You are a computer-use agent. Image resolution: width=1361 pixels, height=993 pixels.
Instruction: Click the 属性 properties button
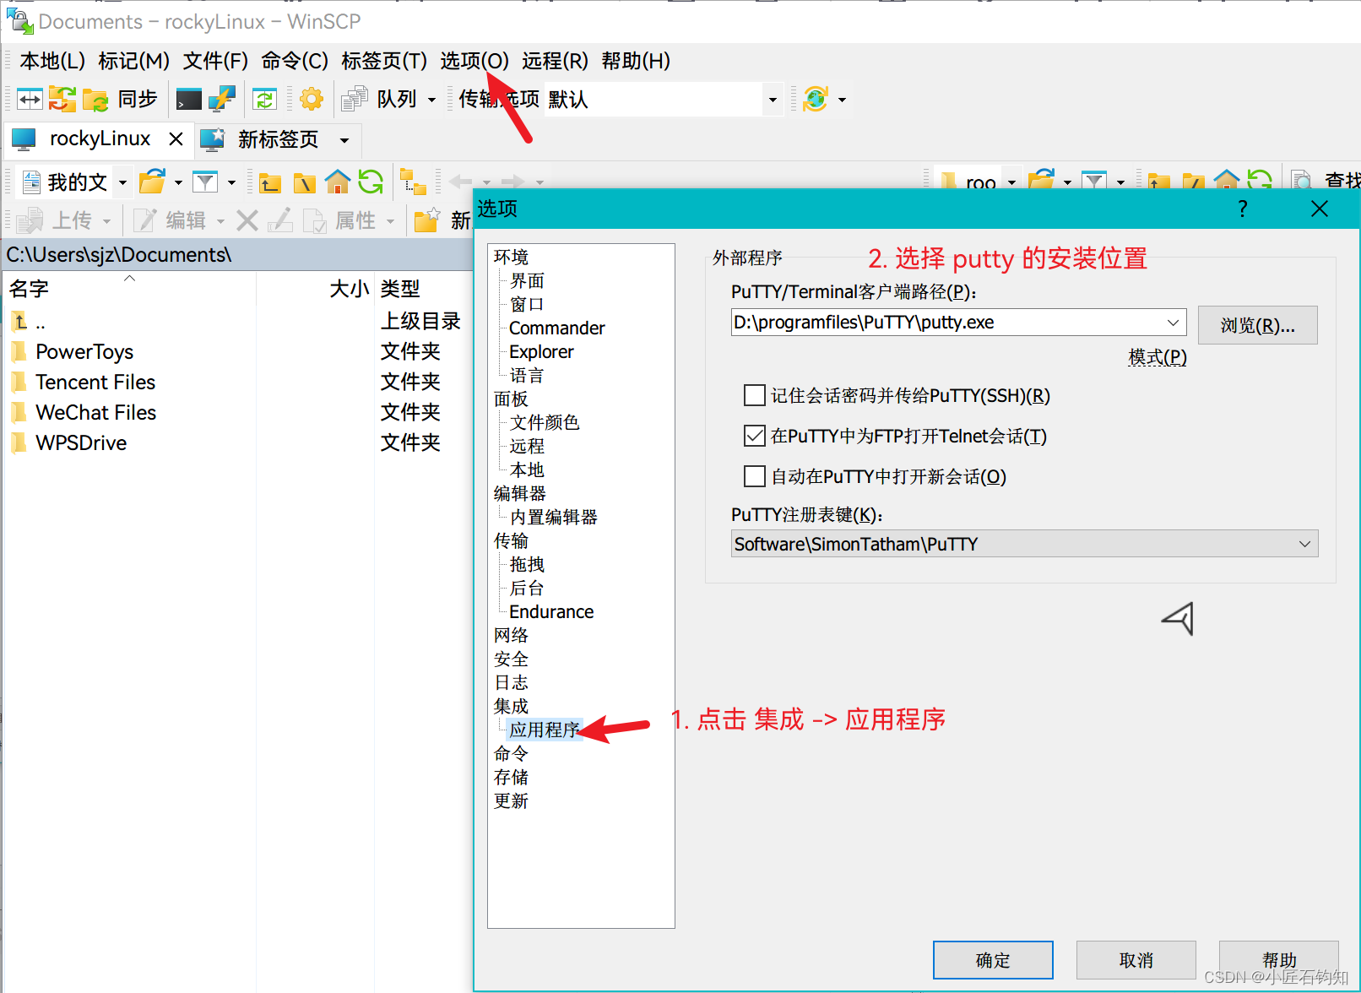(340, 220)
